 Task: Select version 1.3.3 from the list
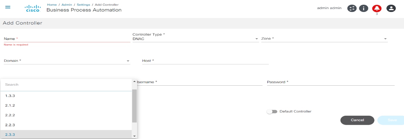(10, 96)
